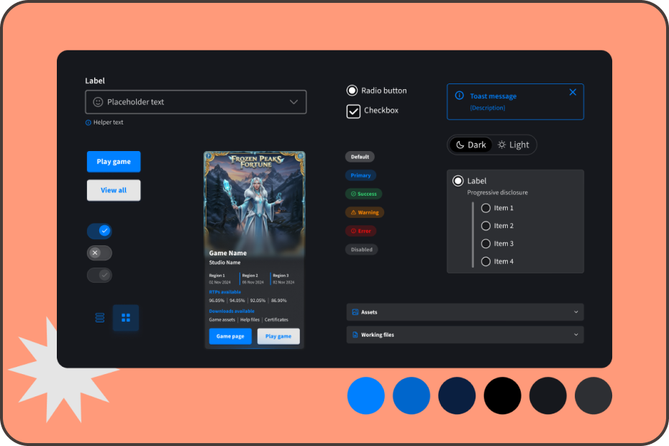This screenshot has width=669, height=446.
Task: Click the info icon in the toast message
Action: (x=461, y=96)
